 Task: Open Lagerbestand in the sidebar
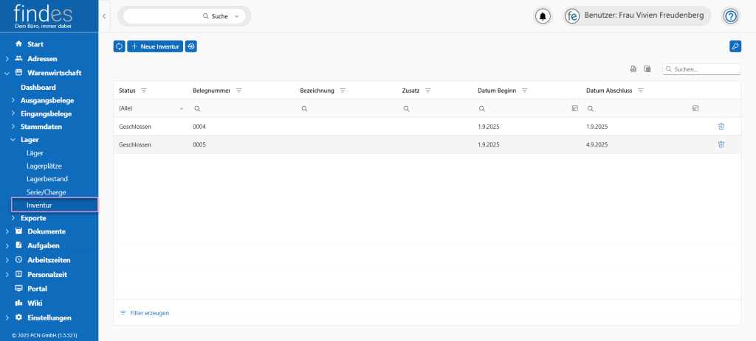point(47,179)
